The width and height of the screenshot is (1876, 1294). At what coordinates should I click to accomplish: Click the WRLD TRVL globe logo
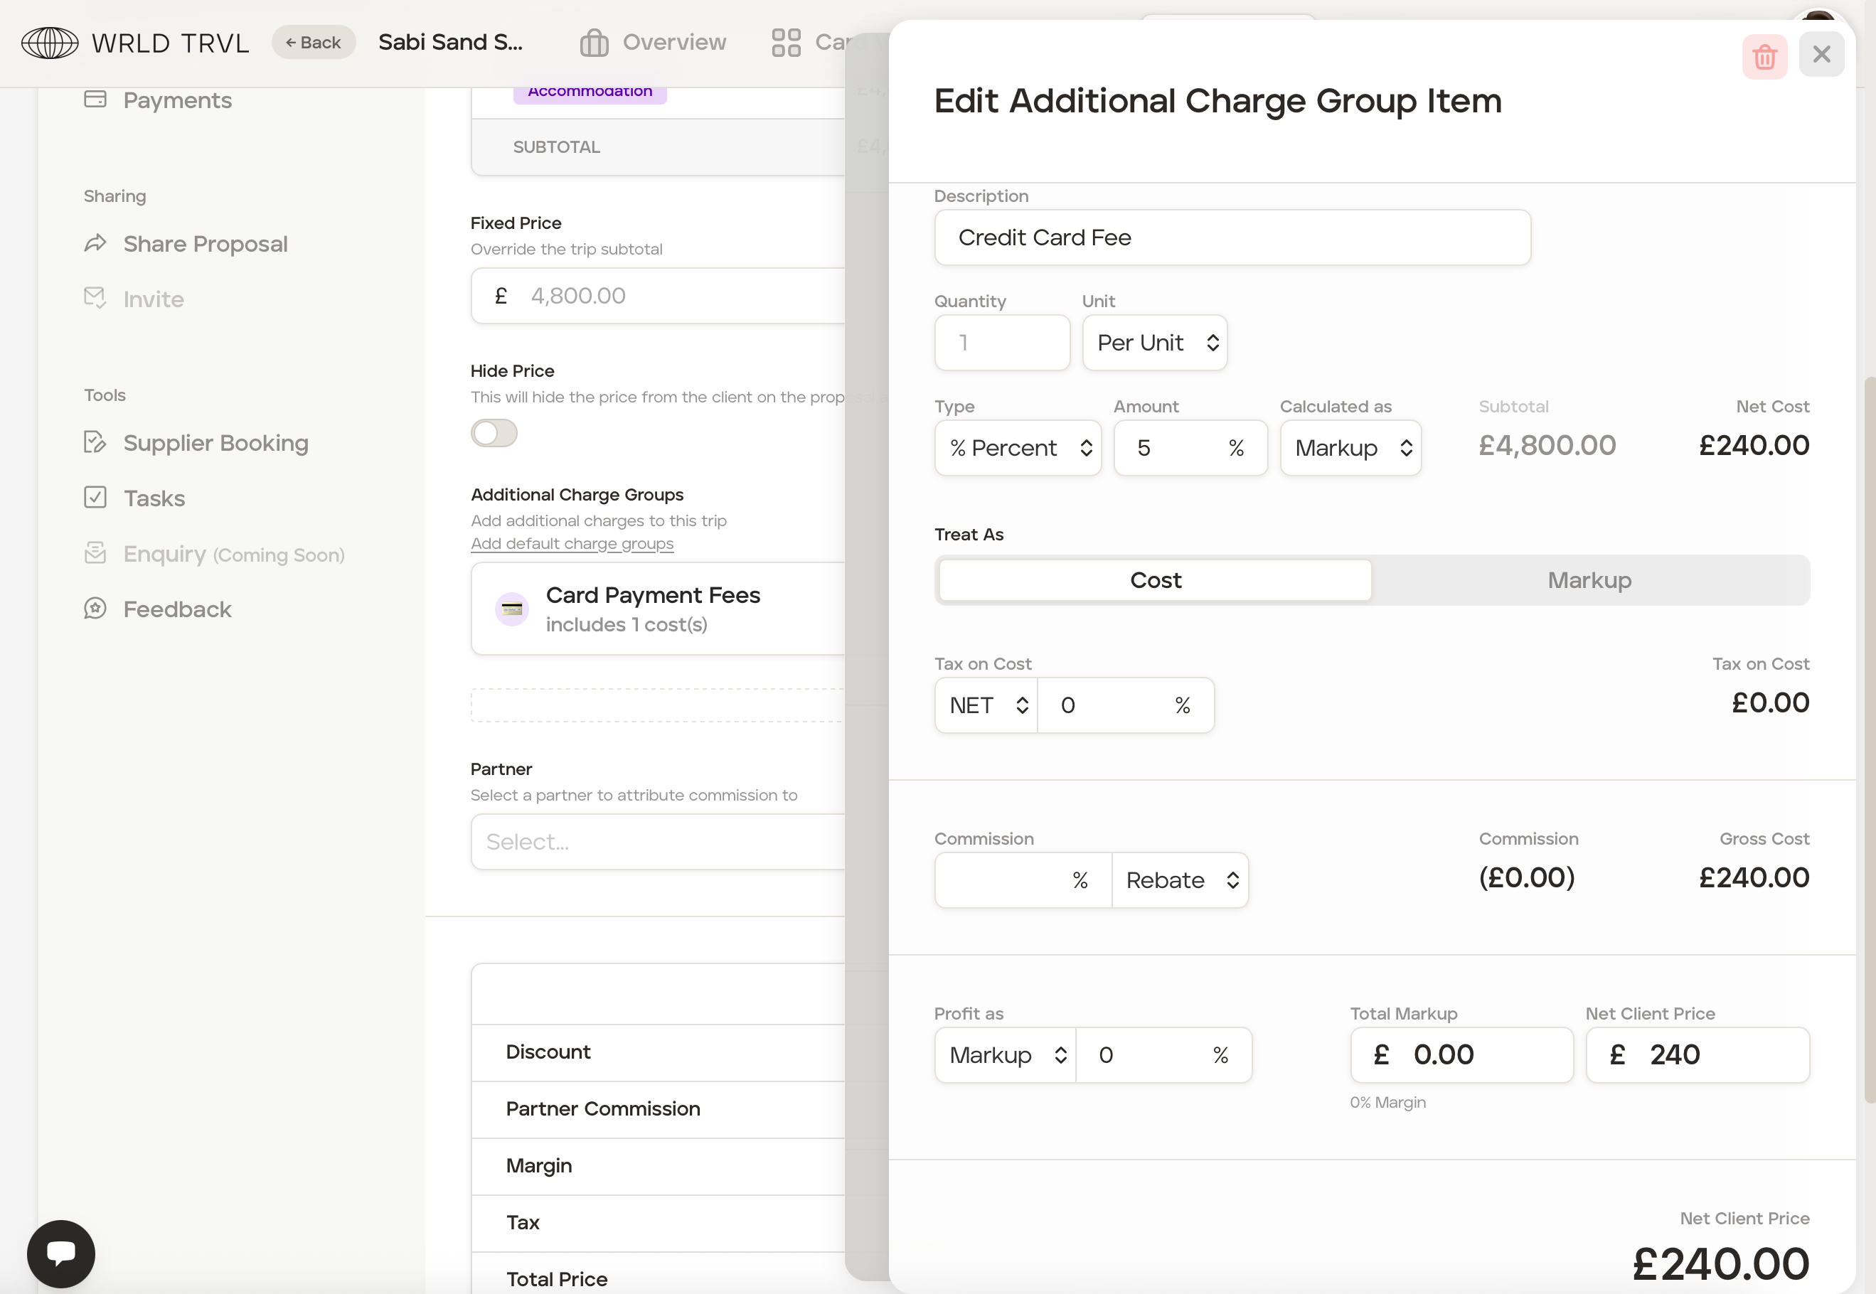[x=50, y=42]
